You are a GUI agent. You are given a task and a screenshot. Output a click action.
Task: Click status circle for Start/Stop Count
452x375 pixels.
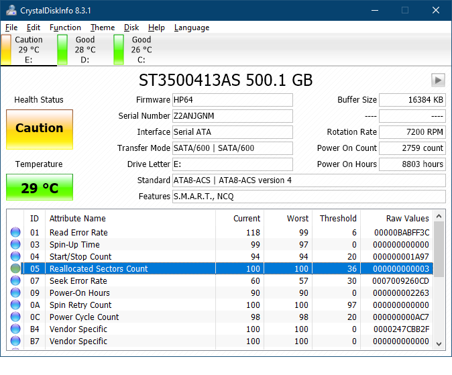[x=15, y=256]
